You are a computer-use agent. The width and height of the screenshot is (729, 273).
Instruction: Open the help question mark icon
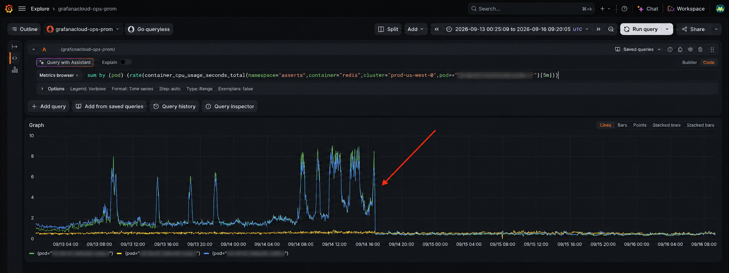(624, 9)
